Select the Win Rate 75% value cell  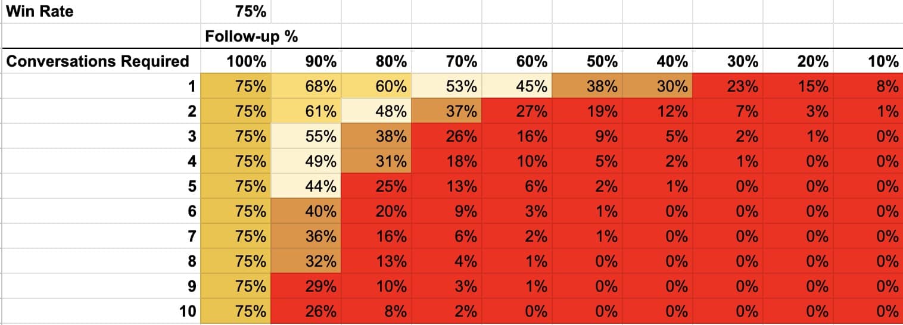click(x=236, y=11)
